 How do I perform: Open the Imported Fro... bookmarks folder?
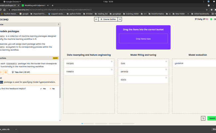[x=38, y=14]
